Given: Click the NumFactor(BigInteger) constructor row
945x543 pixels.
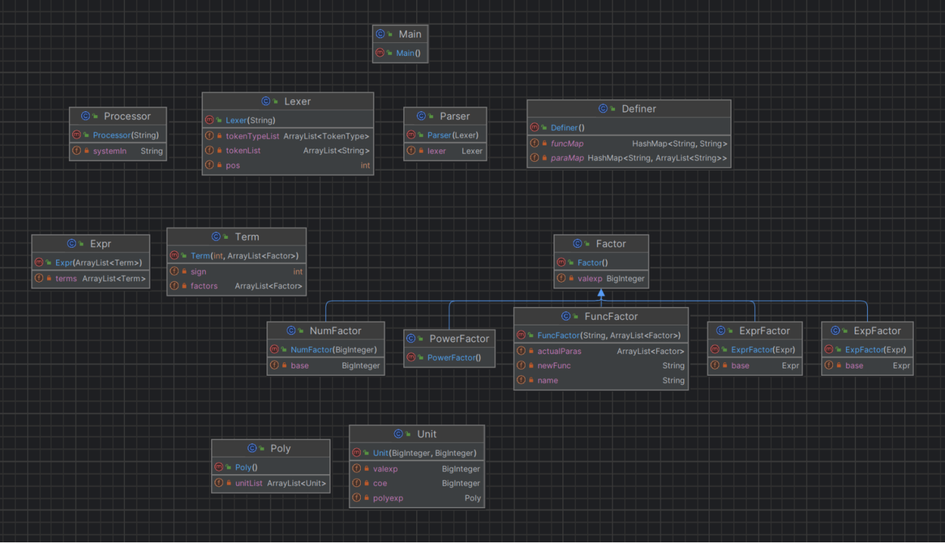Looking at the screenshot, I should 326,349.
